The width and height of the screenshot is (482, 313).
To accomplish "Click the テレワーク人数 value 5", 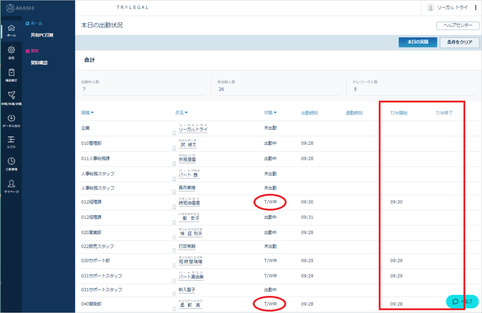I will pos(355,89).
